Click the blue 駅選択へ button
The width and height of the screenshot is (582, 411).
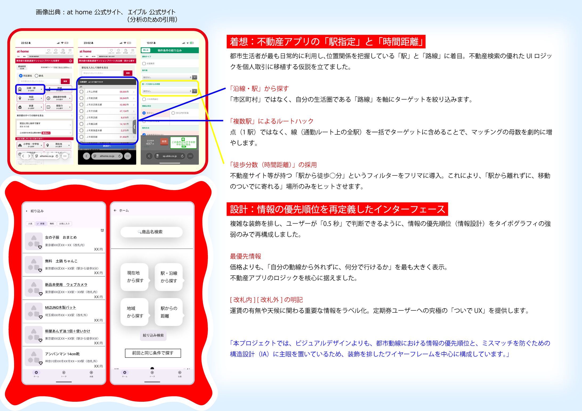click(107, 146)
